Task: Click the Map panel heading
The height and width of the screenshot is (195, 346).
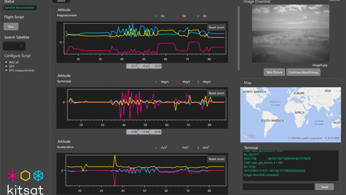Action: (x=248, y=83)
